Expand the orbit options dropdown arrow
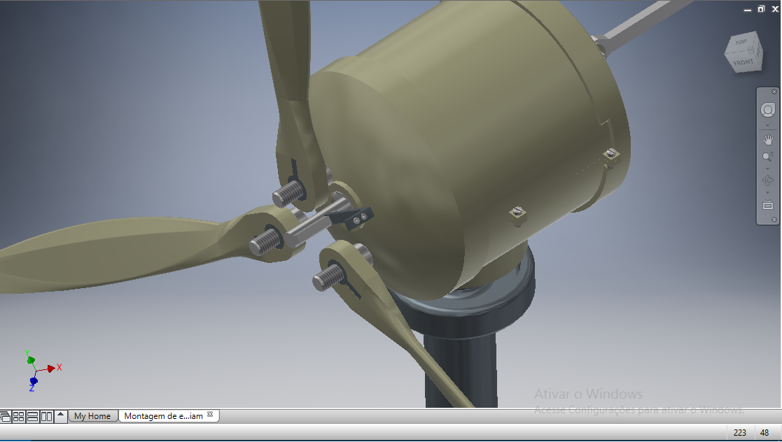 click(x=767, y=192)
